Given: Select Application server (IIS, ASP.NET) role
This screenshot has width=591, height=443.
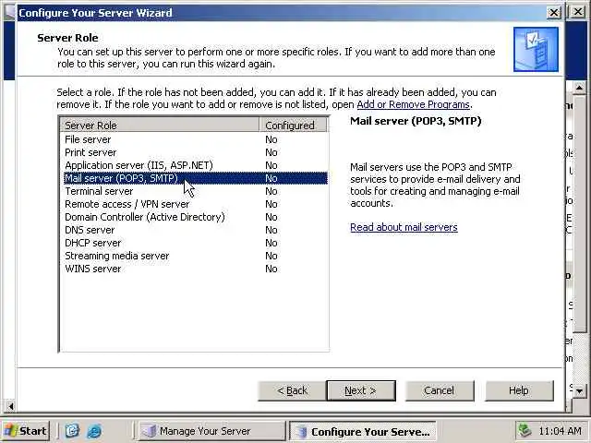Looking at the screenshot, I should (195, 165).
